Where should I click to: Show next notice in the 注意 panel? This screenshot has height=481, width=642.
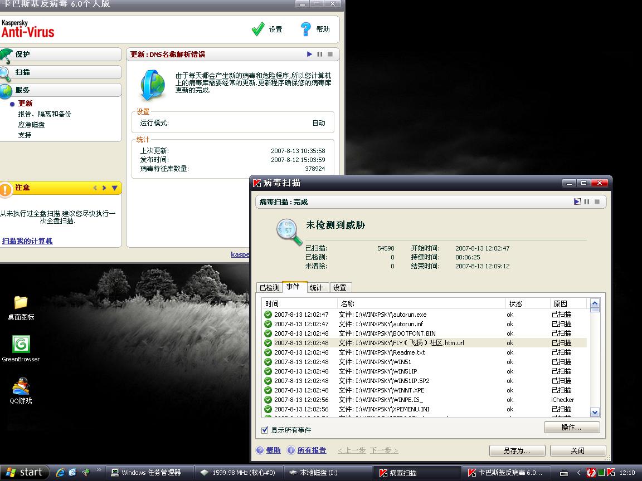pyautogui.click(x=104, y=188)
